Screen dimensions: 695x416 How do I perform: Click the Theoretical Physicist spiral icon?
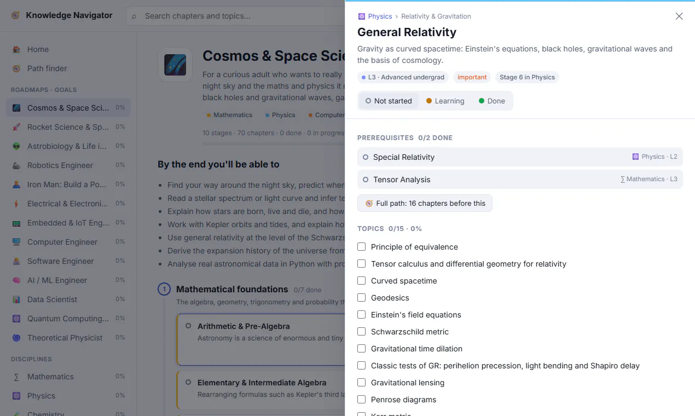[16, 338]
